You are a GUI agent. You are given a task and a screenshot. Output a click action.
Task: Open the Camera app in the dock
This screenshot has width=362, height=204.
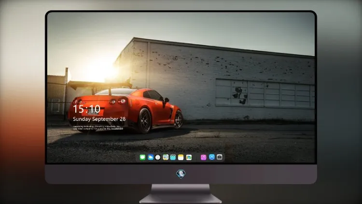(220, 157)
